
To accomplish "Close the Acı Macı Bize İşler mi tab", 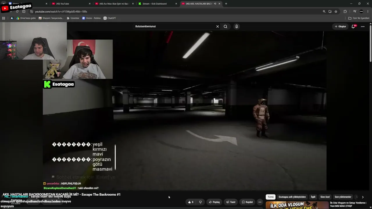I will pos(133,4).
